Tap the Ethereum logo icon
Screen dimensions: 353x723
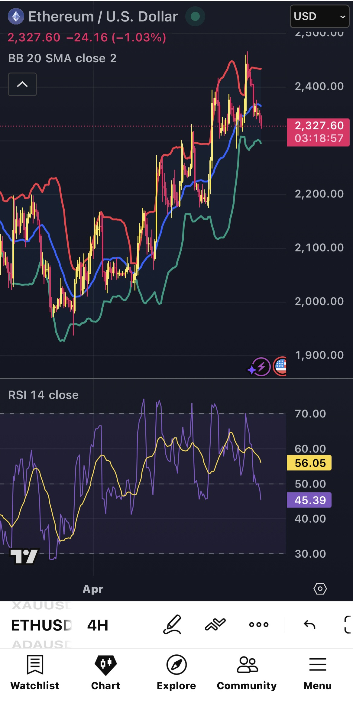coord(16,16)
